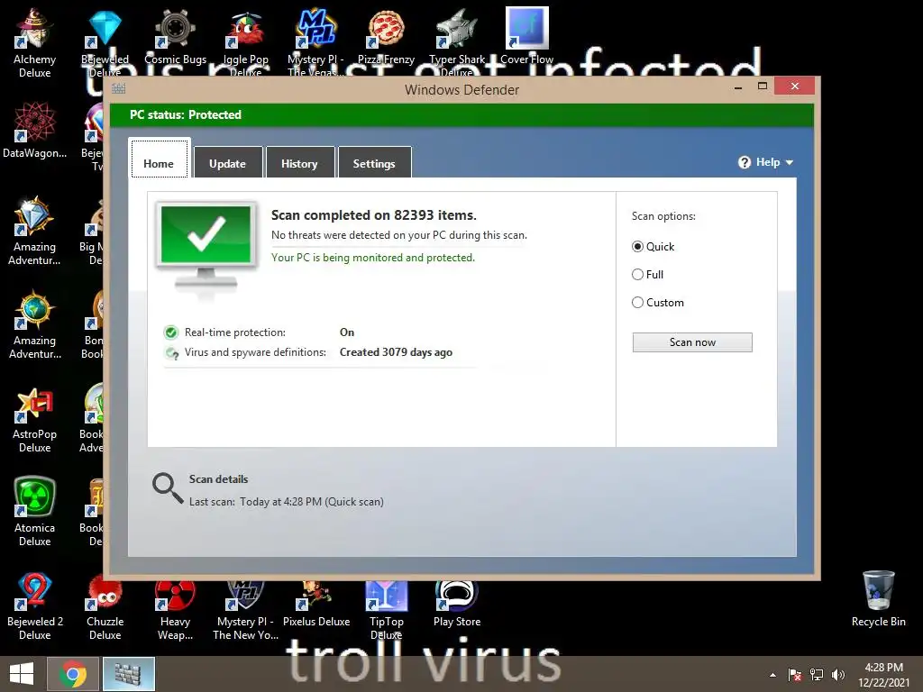Launch Bejeweled 2 Deluxe desktop icon
Image resolution: width=923 pixels, height=692 pixels.
(x=35, y=606)
